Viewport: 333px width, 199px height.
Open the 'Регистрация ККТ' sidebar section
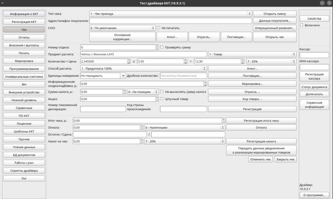24,22
